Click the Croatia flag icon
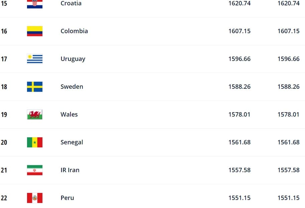The image size is (305, 208). pyautogui.click(x=35, y=3)
